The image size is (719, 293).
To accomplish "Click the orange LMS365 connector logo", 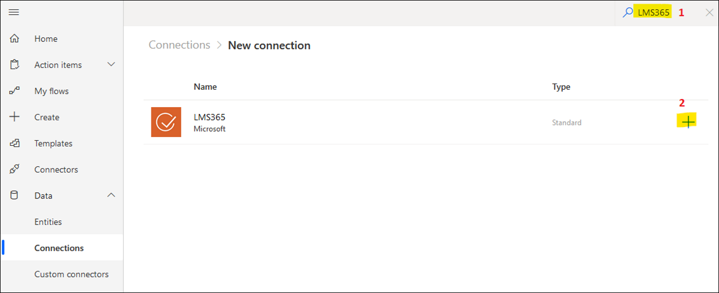I will [x=166, y=122].
